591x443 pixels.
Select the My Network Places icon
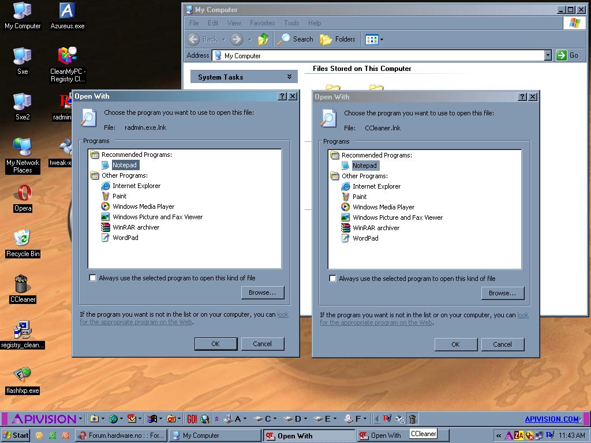pyautogui.click(x=23, y=156)
